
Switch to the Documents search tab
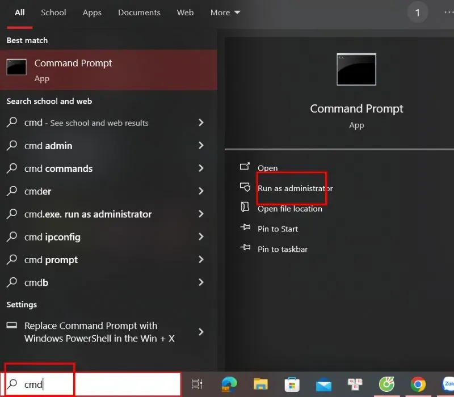pyautogui.click(x=139, y=12)
